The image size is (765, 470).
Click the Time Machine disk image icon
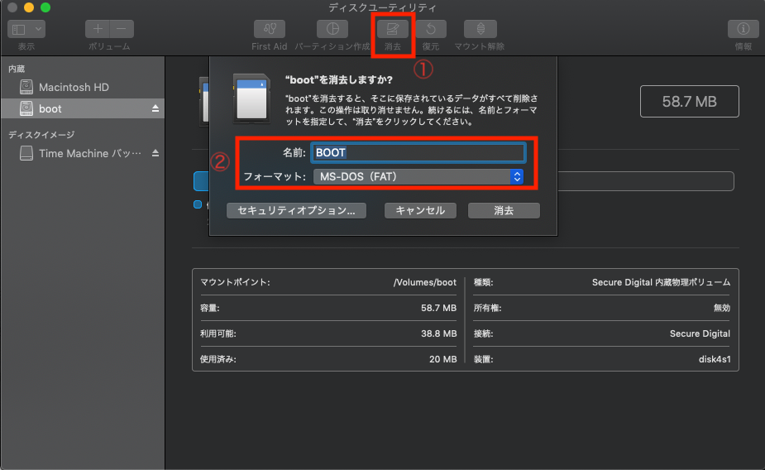click(x=26, y=153)
